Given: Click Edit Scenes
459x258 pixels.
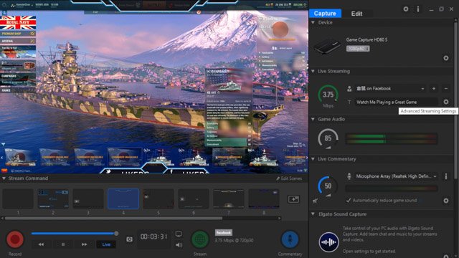Looking at the screenshot, I should 288,178.
